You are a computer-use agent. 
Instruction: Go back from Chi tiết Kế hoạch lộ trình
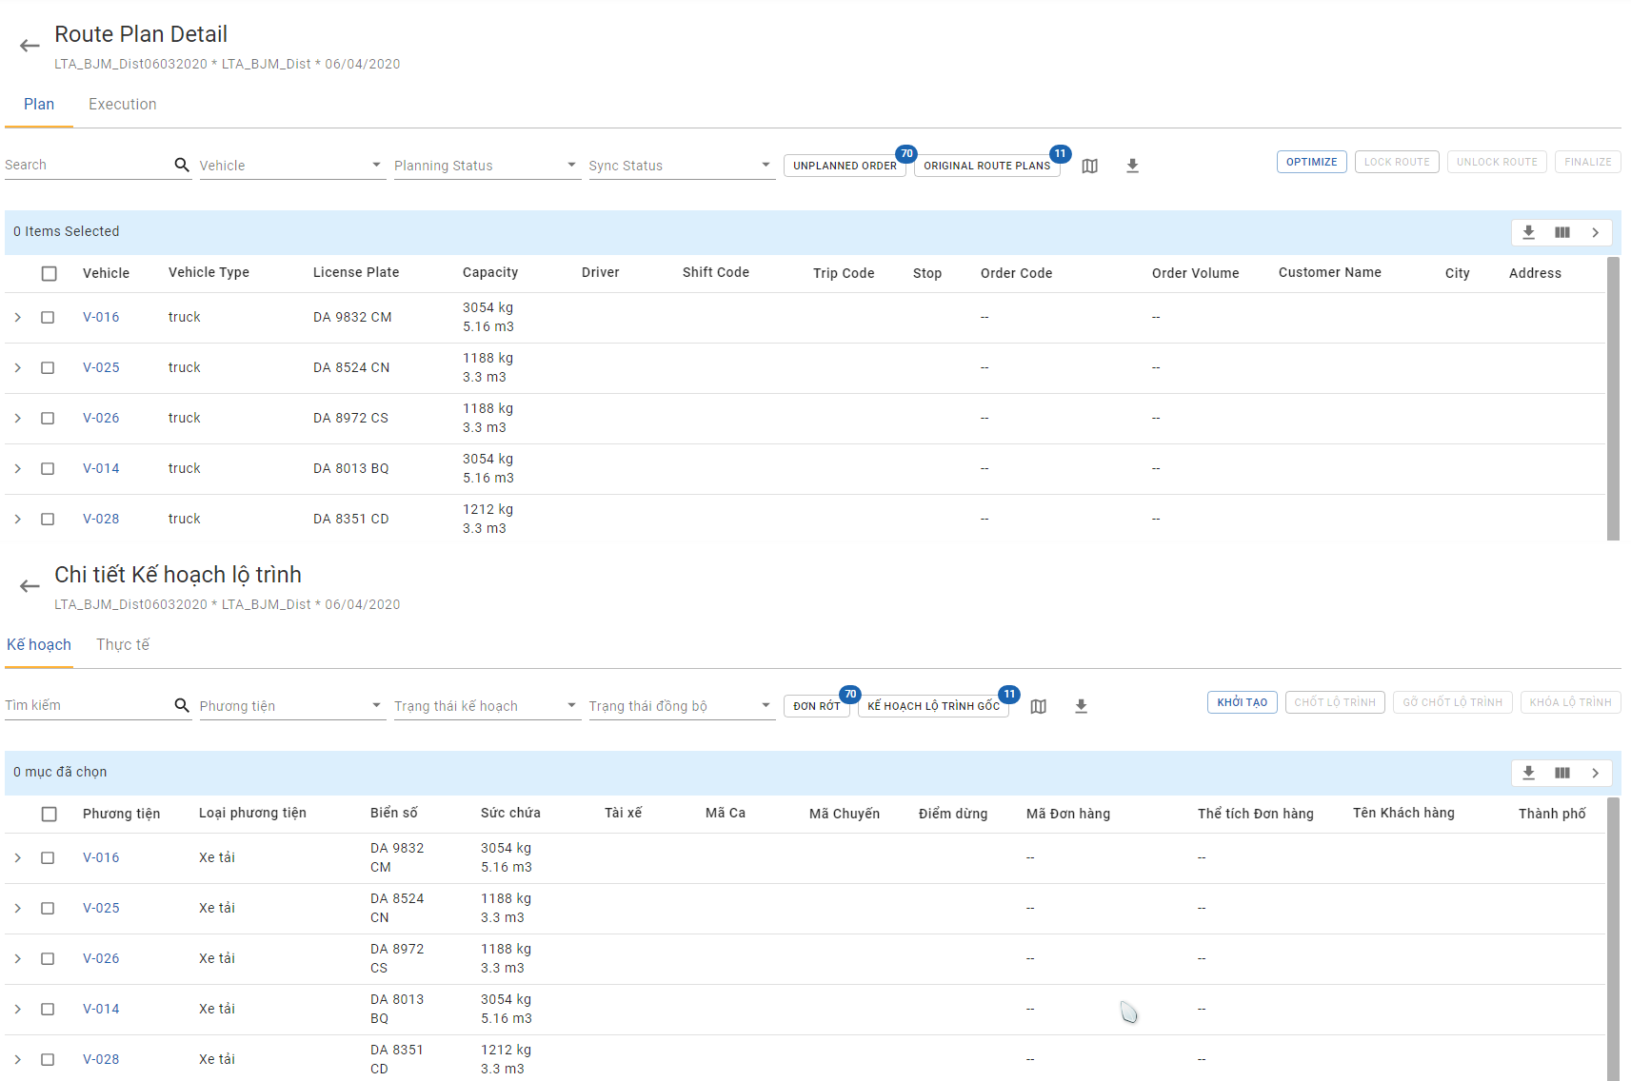(x=30, y=586)
